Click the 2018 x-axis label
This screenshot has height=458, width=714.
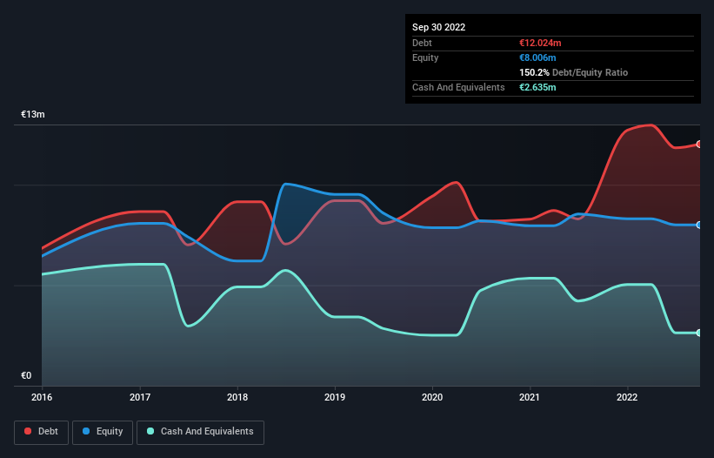[237, 397]
